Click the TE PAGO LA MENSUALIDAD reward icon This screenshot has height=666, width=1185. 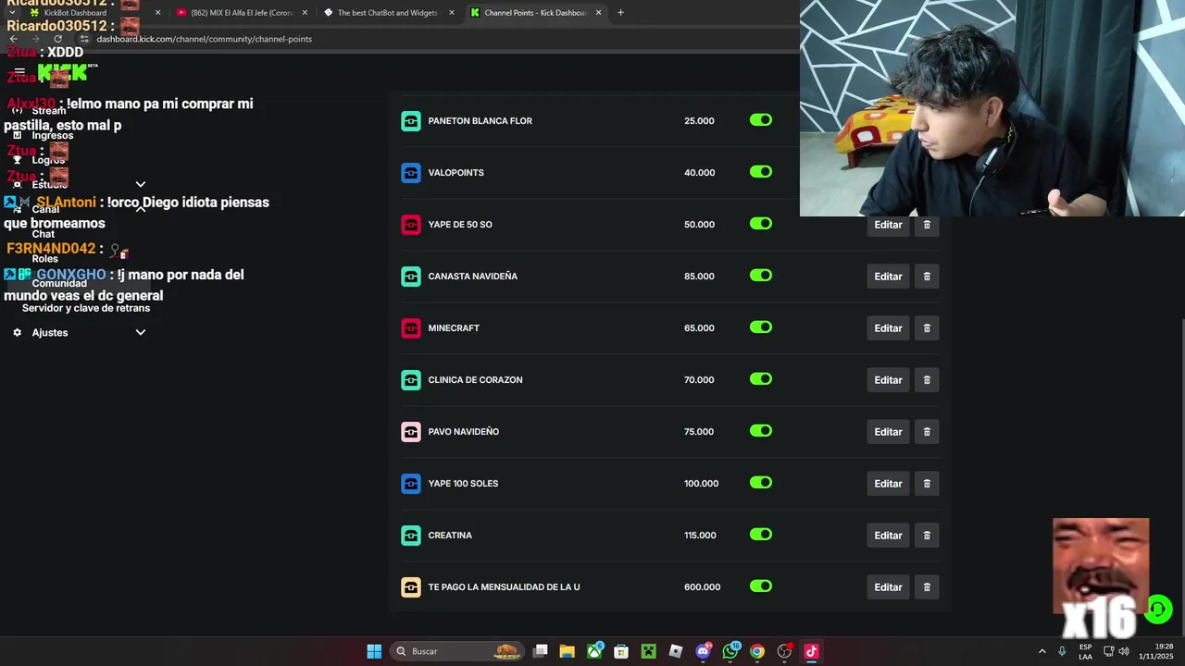(411, 587)
